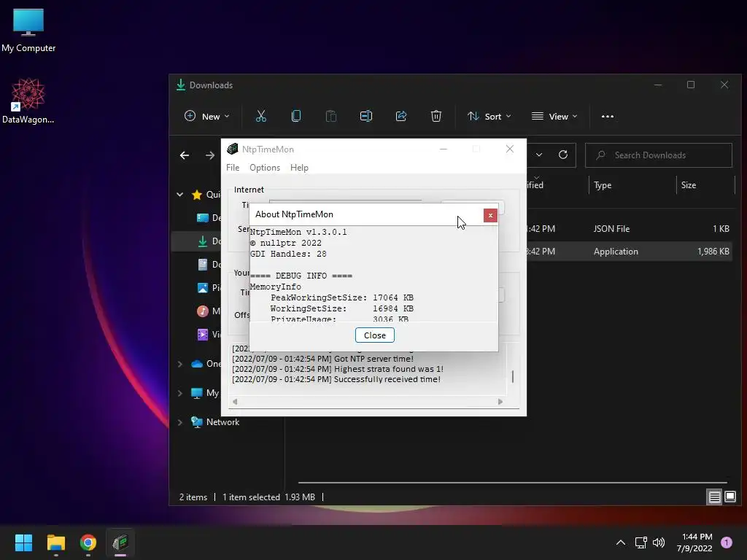This screenshot has height=560, width=747.
Task: Refresh the Downloads folder
Action: click(x=562, y=155)
